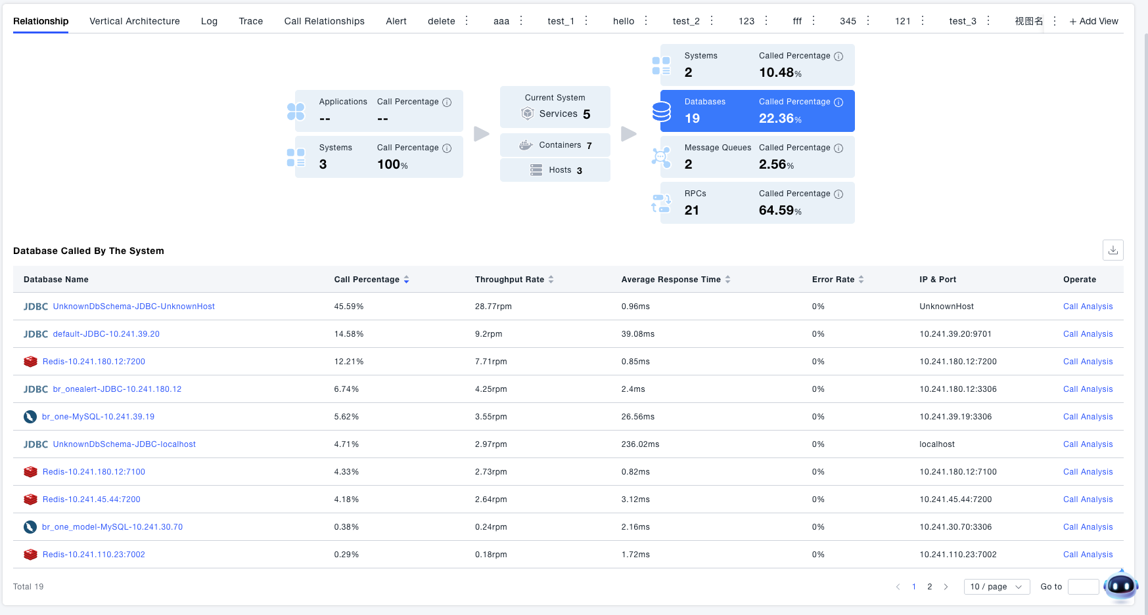1148x615 pixels.
Task: Click the RPCs icon
Action: point(661,203)
